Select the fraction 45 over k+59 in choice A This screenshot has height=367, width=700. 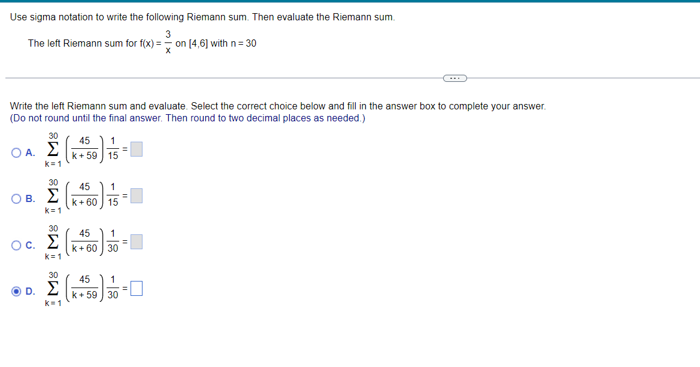tap(84, 149)
